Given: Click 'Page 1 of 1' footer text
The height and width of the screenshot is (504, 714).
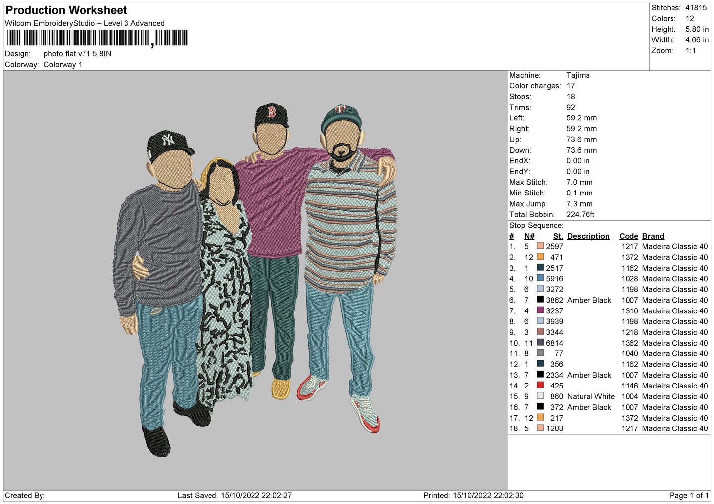Looking at the screenshot, I should [689, 495].
